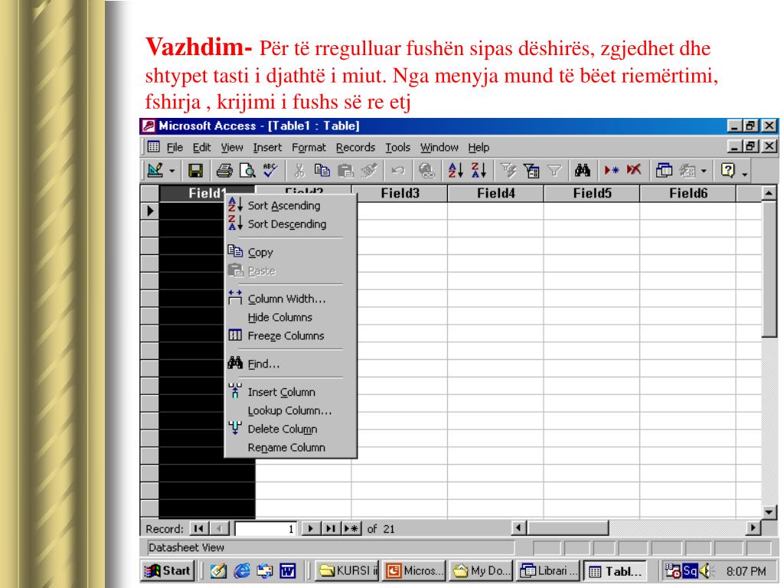Click the New Record toolbar icon

612,171
